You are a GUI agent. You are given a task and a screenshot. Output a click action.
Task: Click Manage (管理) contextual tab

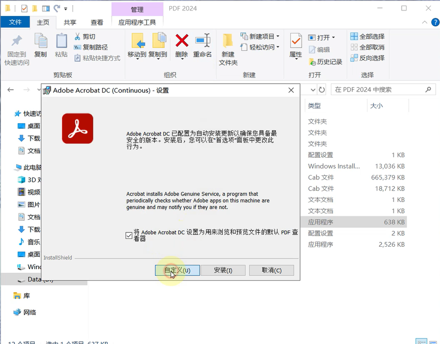(137, 9)
